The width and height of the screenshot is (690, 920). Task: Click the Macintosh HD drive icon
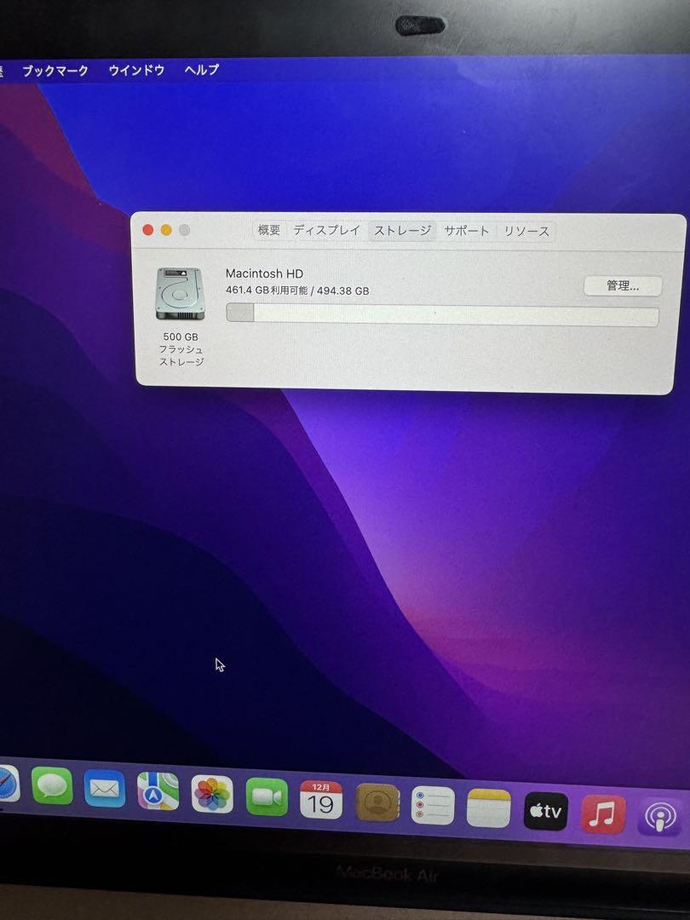pos(180,293)
